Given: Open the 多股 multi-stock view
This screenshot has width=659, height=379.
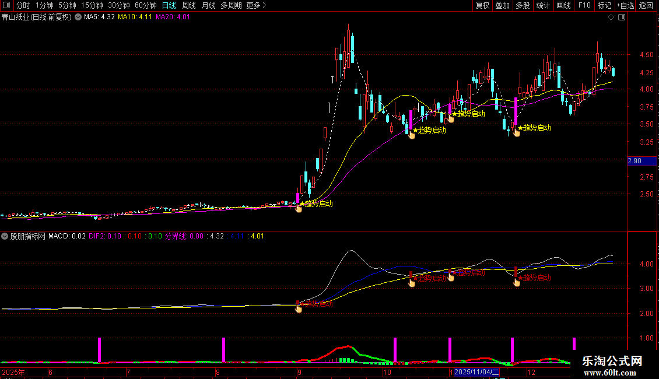Looking at the screenshot, I should (523, 5).
